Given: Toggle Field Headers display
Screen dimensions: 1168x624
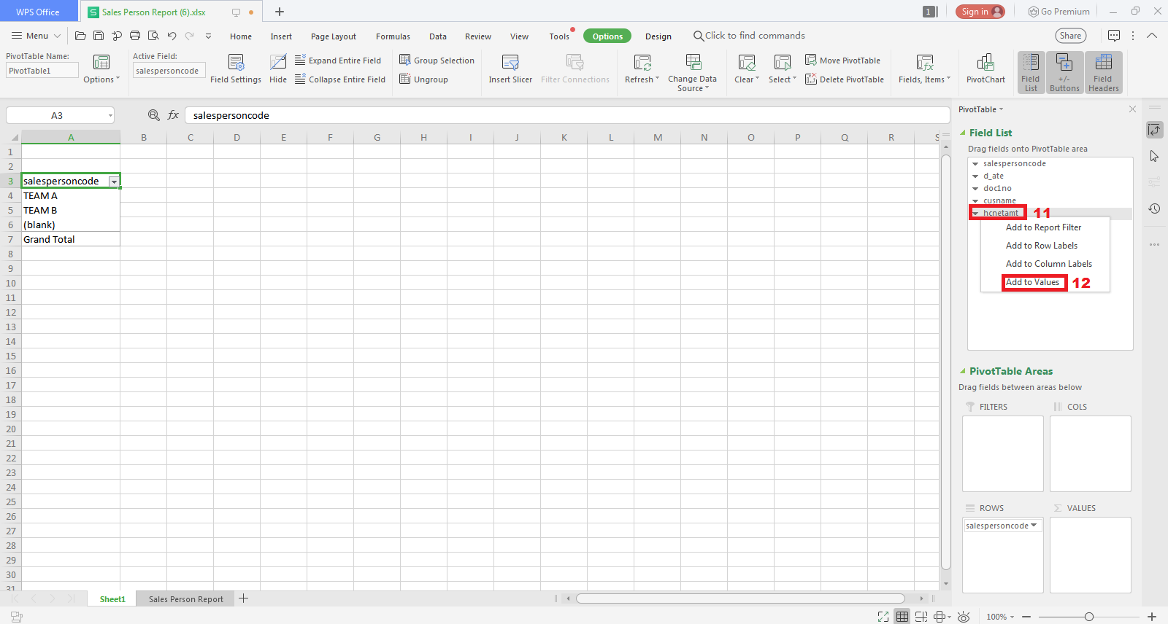Looking at the screenshot, I should tap(1103, 72).
